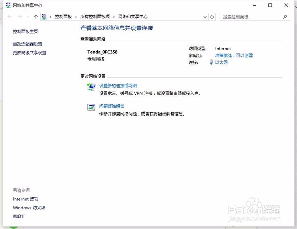Click inside the 搜索控制面板 search field
The image size is (297, 229).
(252, 17)
